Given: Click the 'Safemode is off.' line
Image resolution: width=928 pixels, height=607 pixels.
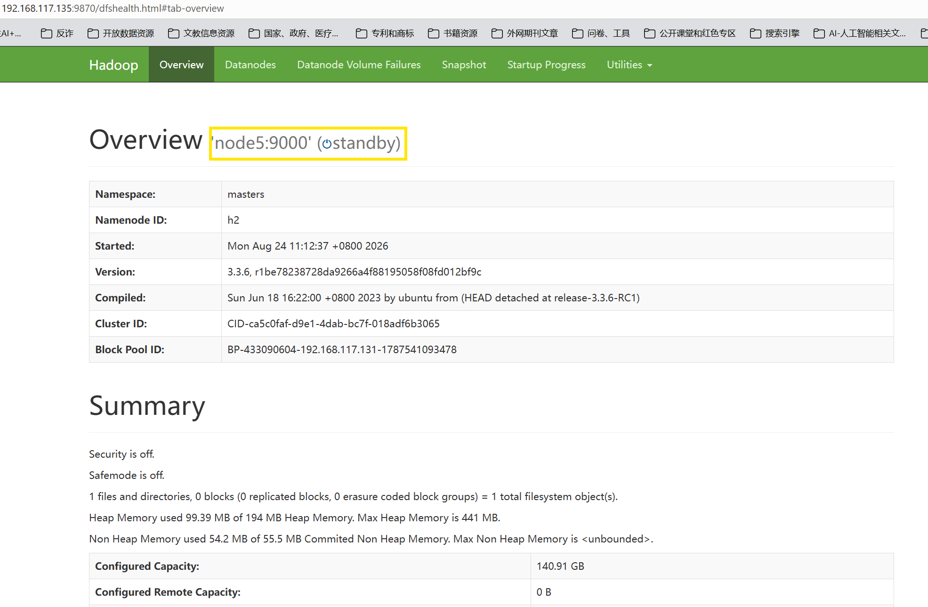Looking at the screenshot, I should (127, 475).
